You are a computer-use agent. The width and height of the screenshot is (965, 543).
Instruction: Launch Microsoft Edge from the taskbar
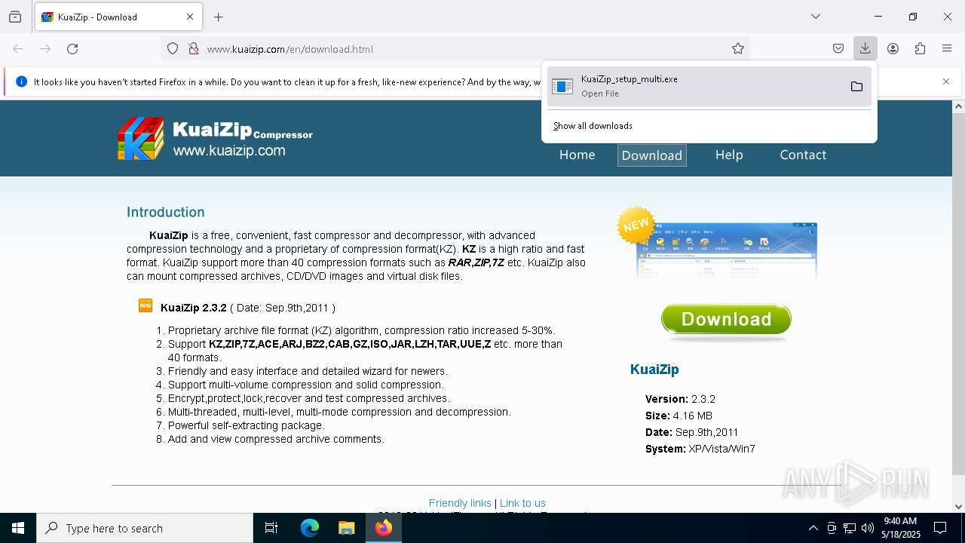point(310,528)
